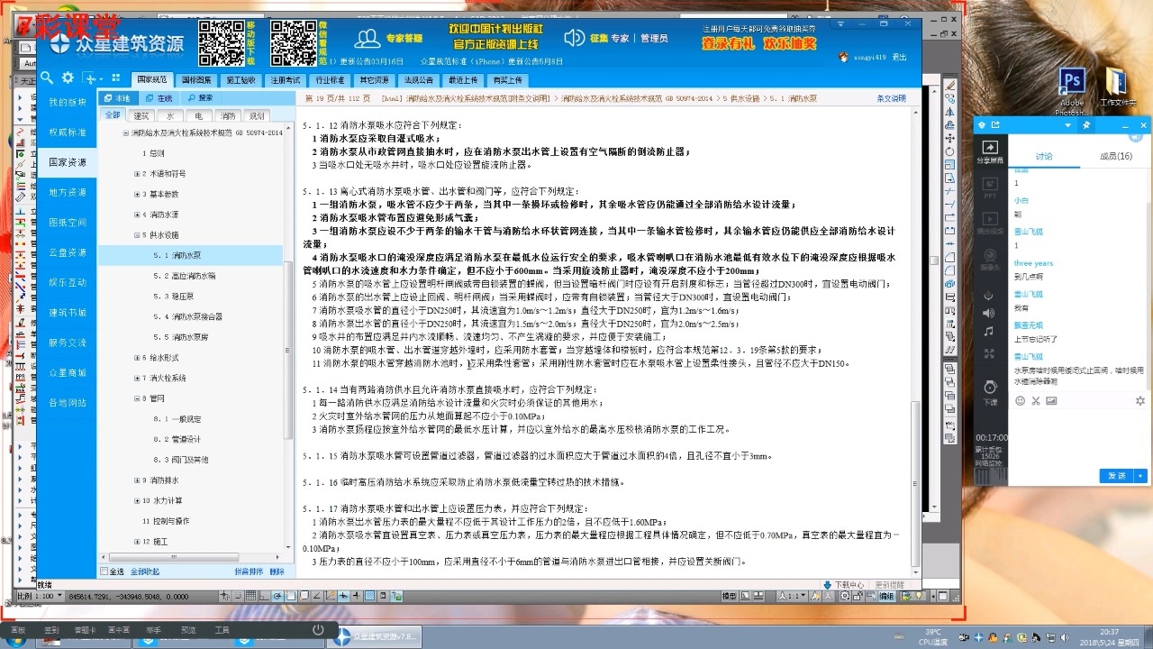Select the 5.5 消防水泵房 tree item
The image size is (1153, 649).
click(x=181, y=337)
